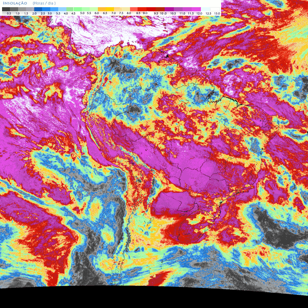The height and width of the screenshot is (308, 308).
Task: Click the '12.5' legend value
Action: click(208, 13)
